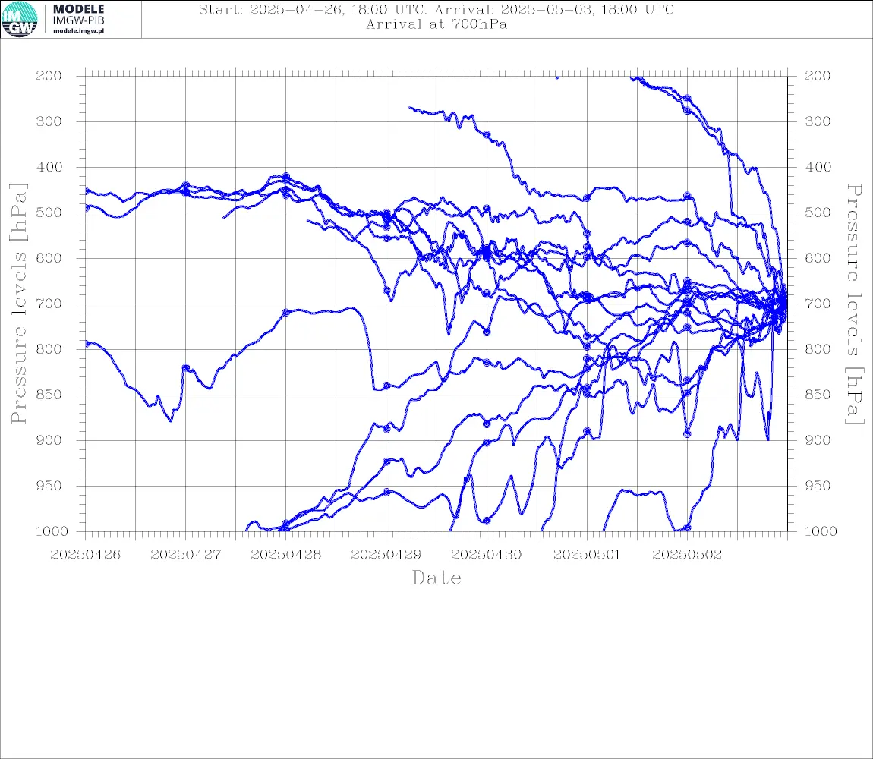Viewport: 873px width, 759px height.
Task: Click the left axis 850 label
Action: pos(49,395)
